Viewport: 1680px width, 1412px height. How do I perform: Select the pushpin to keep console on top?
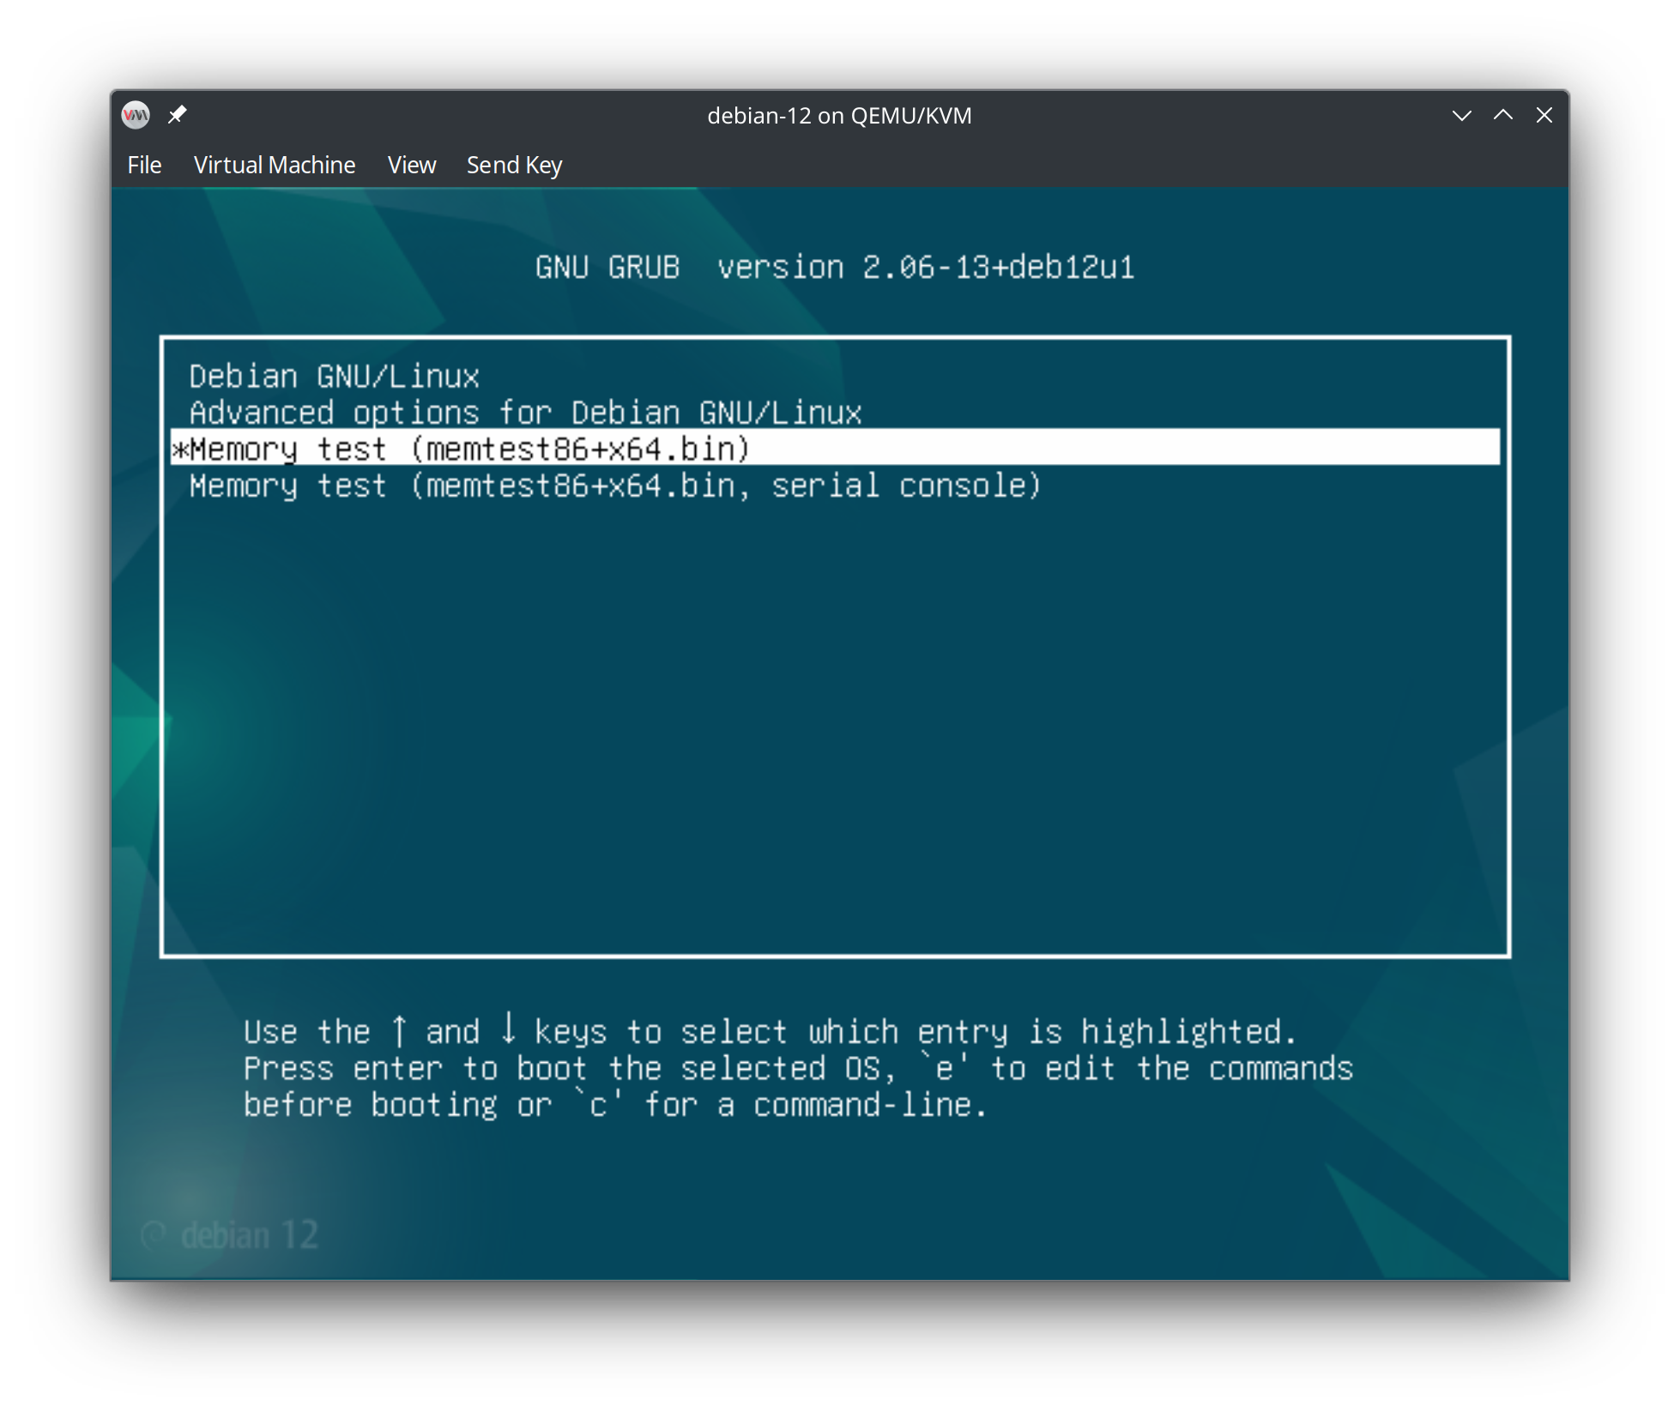point(178,114)
